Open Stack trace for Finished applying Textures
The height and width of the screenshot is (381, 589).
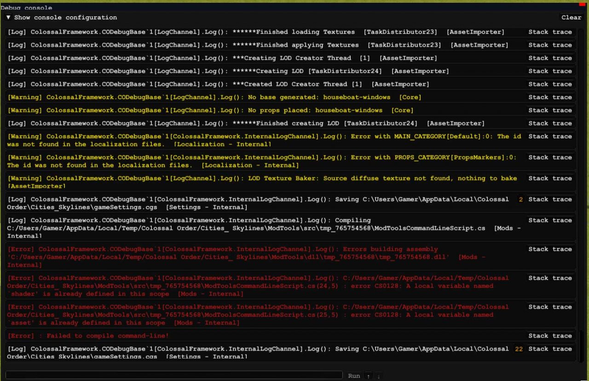(550, 45)
